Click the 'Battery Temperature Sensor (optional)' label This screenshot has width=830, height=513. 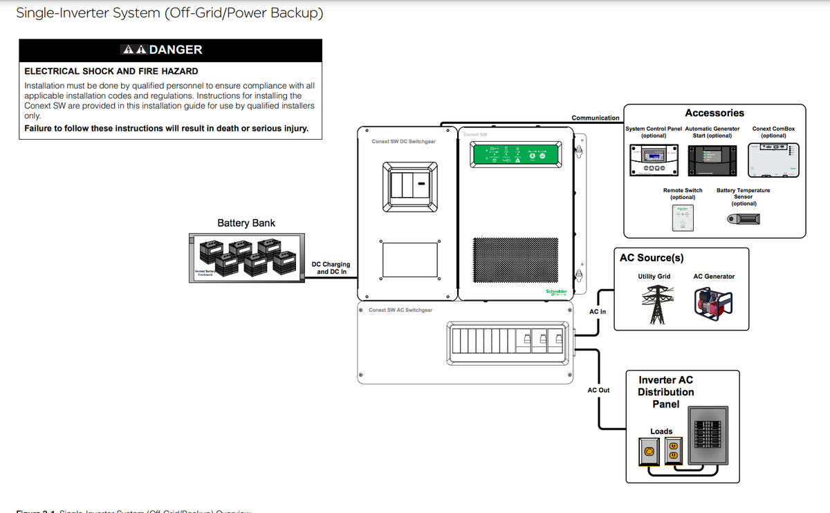click(x=744, y=196)
